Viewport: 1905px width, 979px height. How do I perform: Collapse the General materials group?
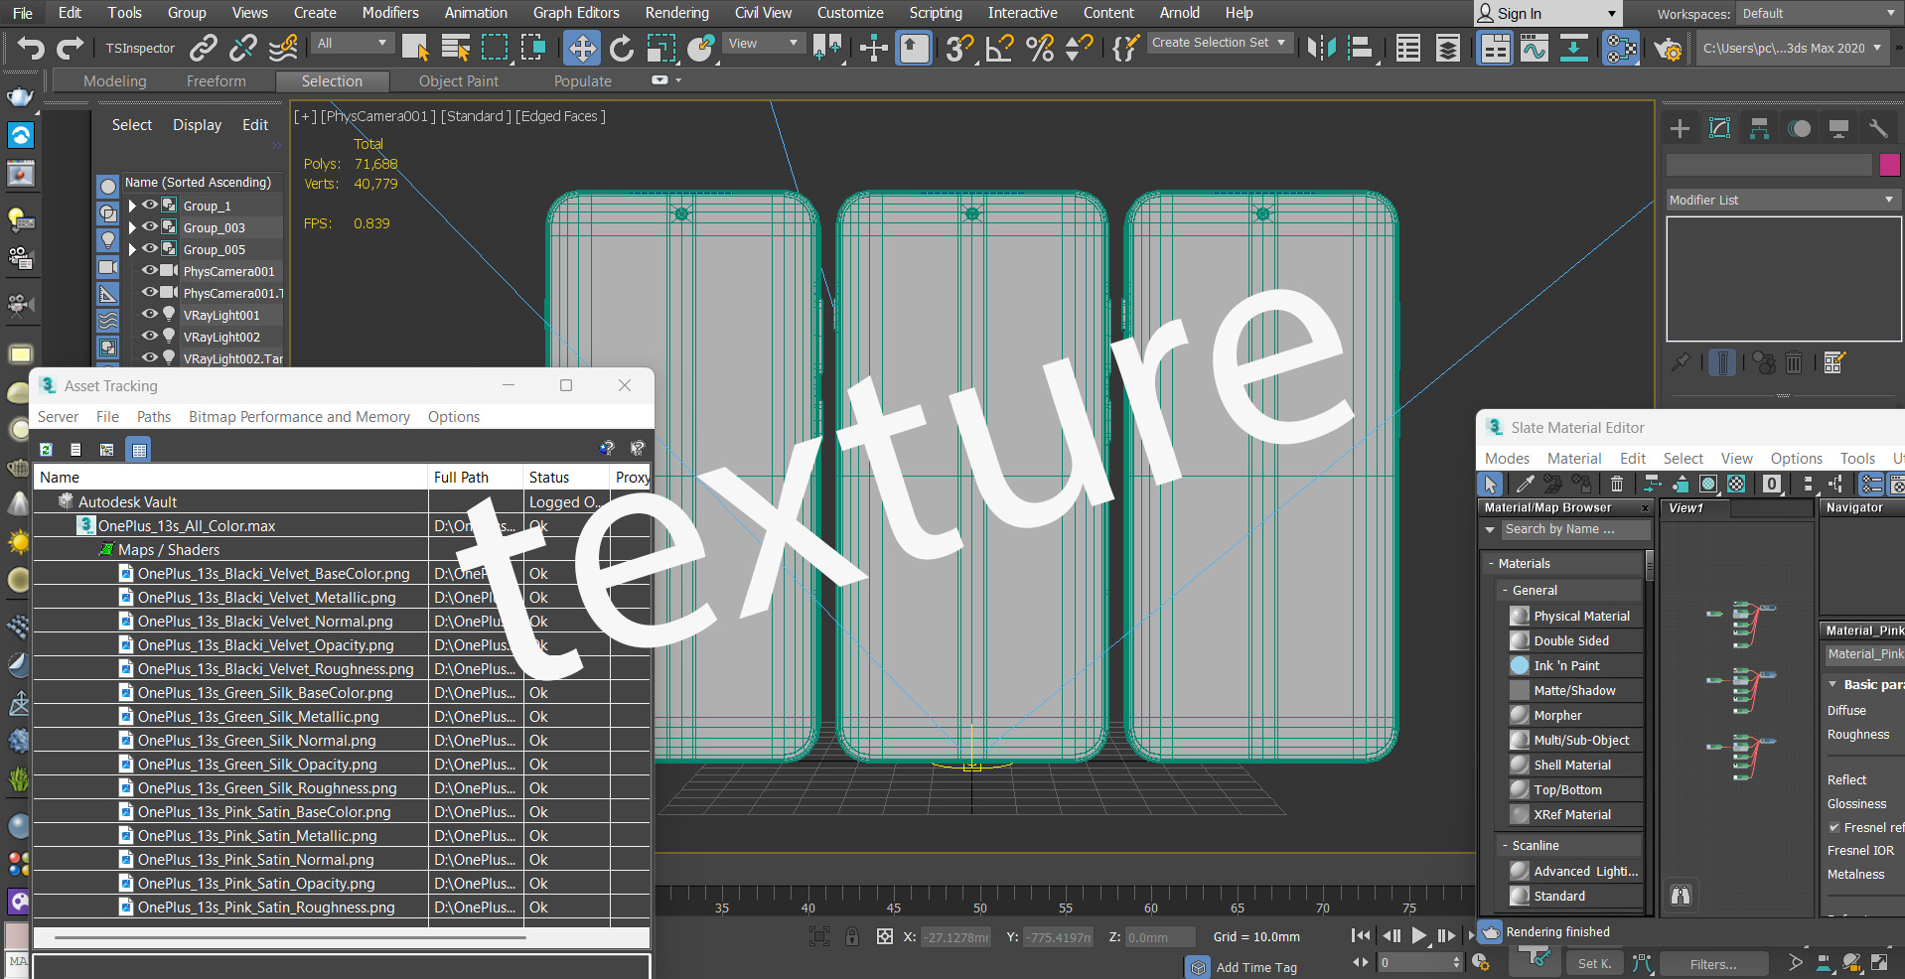coord(1505,590)
